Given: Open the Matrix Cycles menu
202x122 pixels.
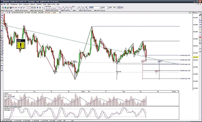Looking at the screenshot, I should pos(51,4).
